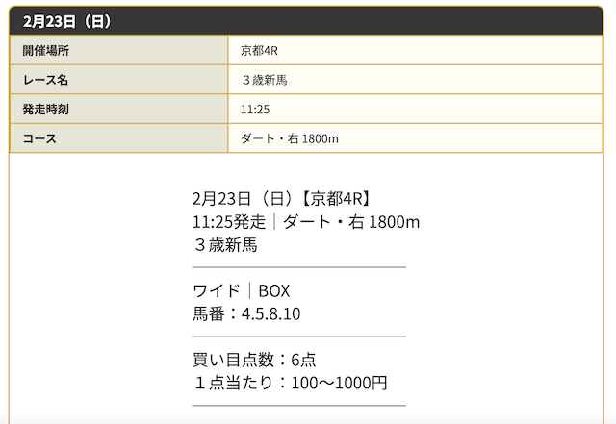Select the 発走時刻 label cell
Screen dimensions: 616x424
pos(118,110)
